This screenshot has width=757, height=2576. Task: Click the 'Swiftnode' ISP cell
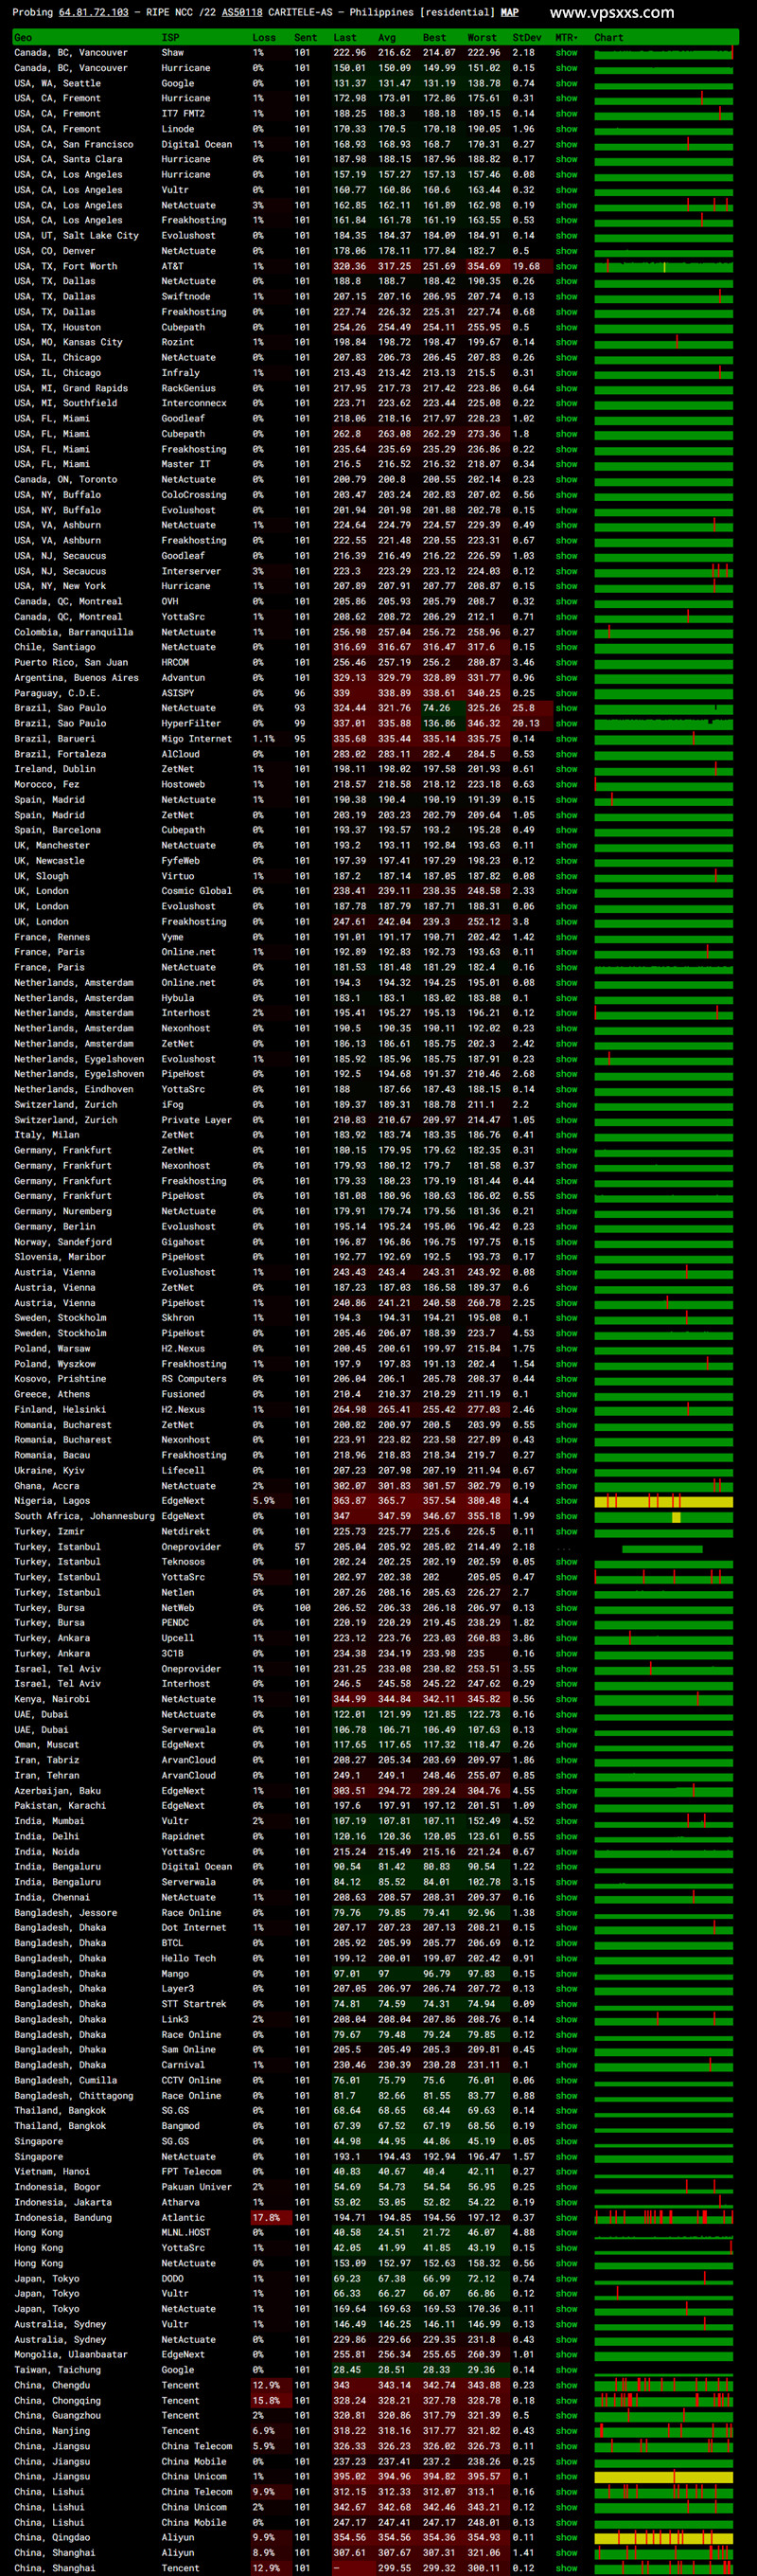[x=187, y=297]
